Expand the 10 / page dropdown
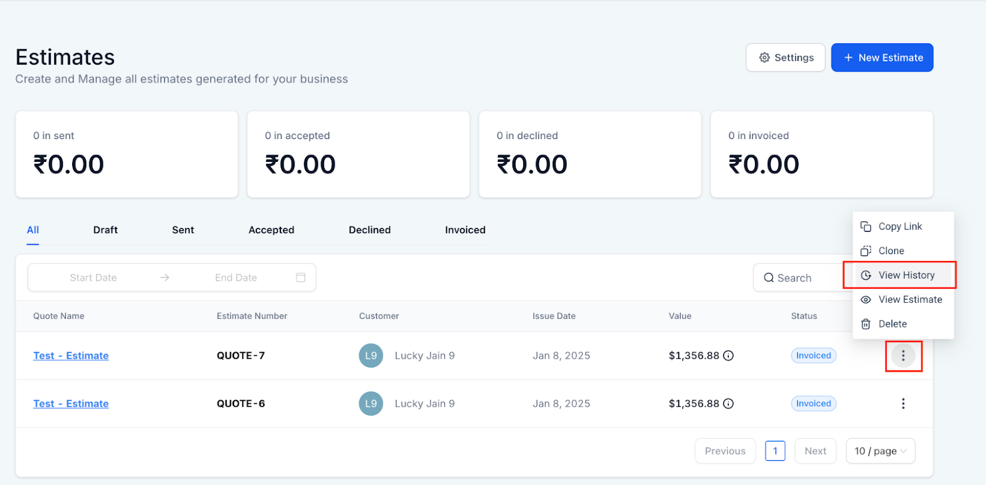Screen dimensions: 986x485 click(880, 451)
